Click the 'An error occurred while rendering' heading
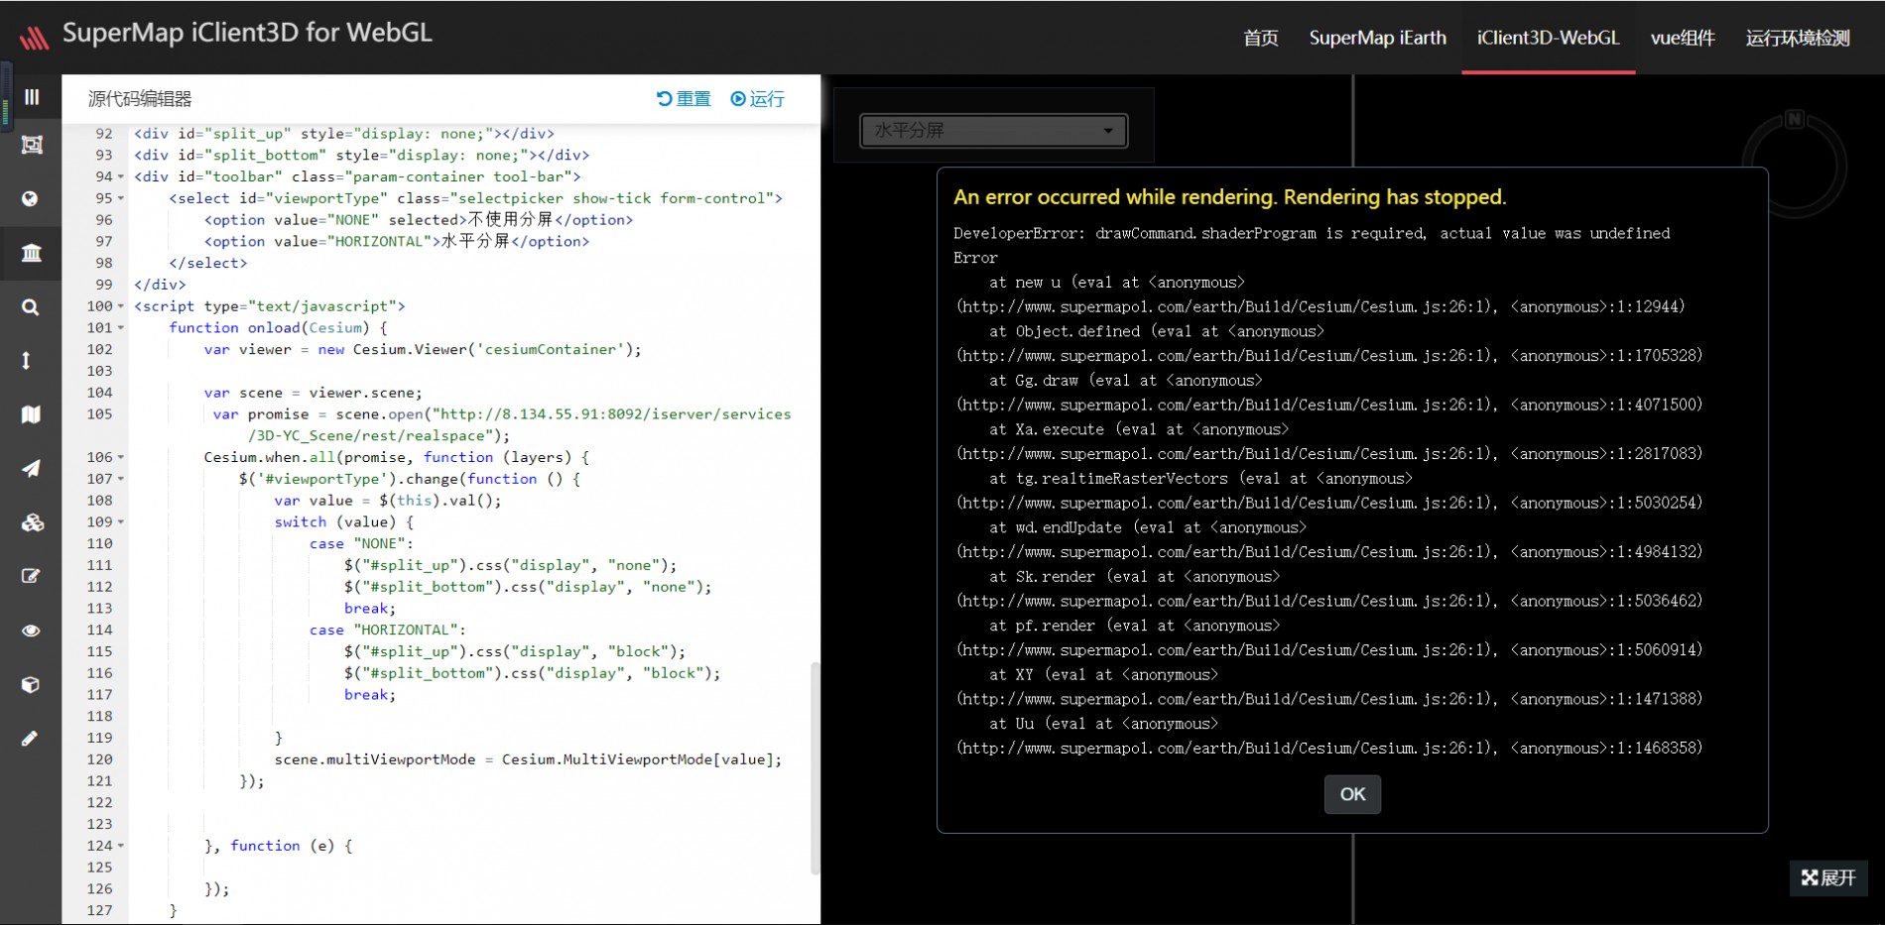The image size is (1885, 925). click(1229, 197)
